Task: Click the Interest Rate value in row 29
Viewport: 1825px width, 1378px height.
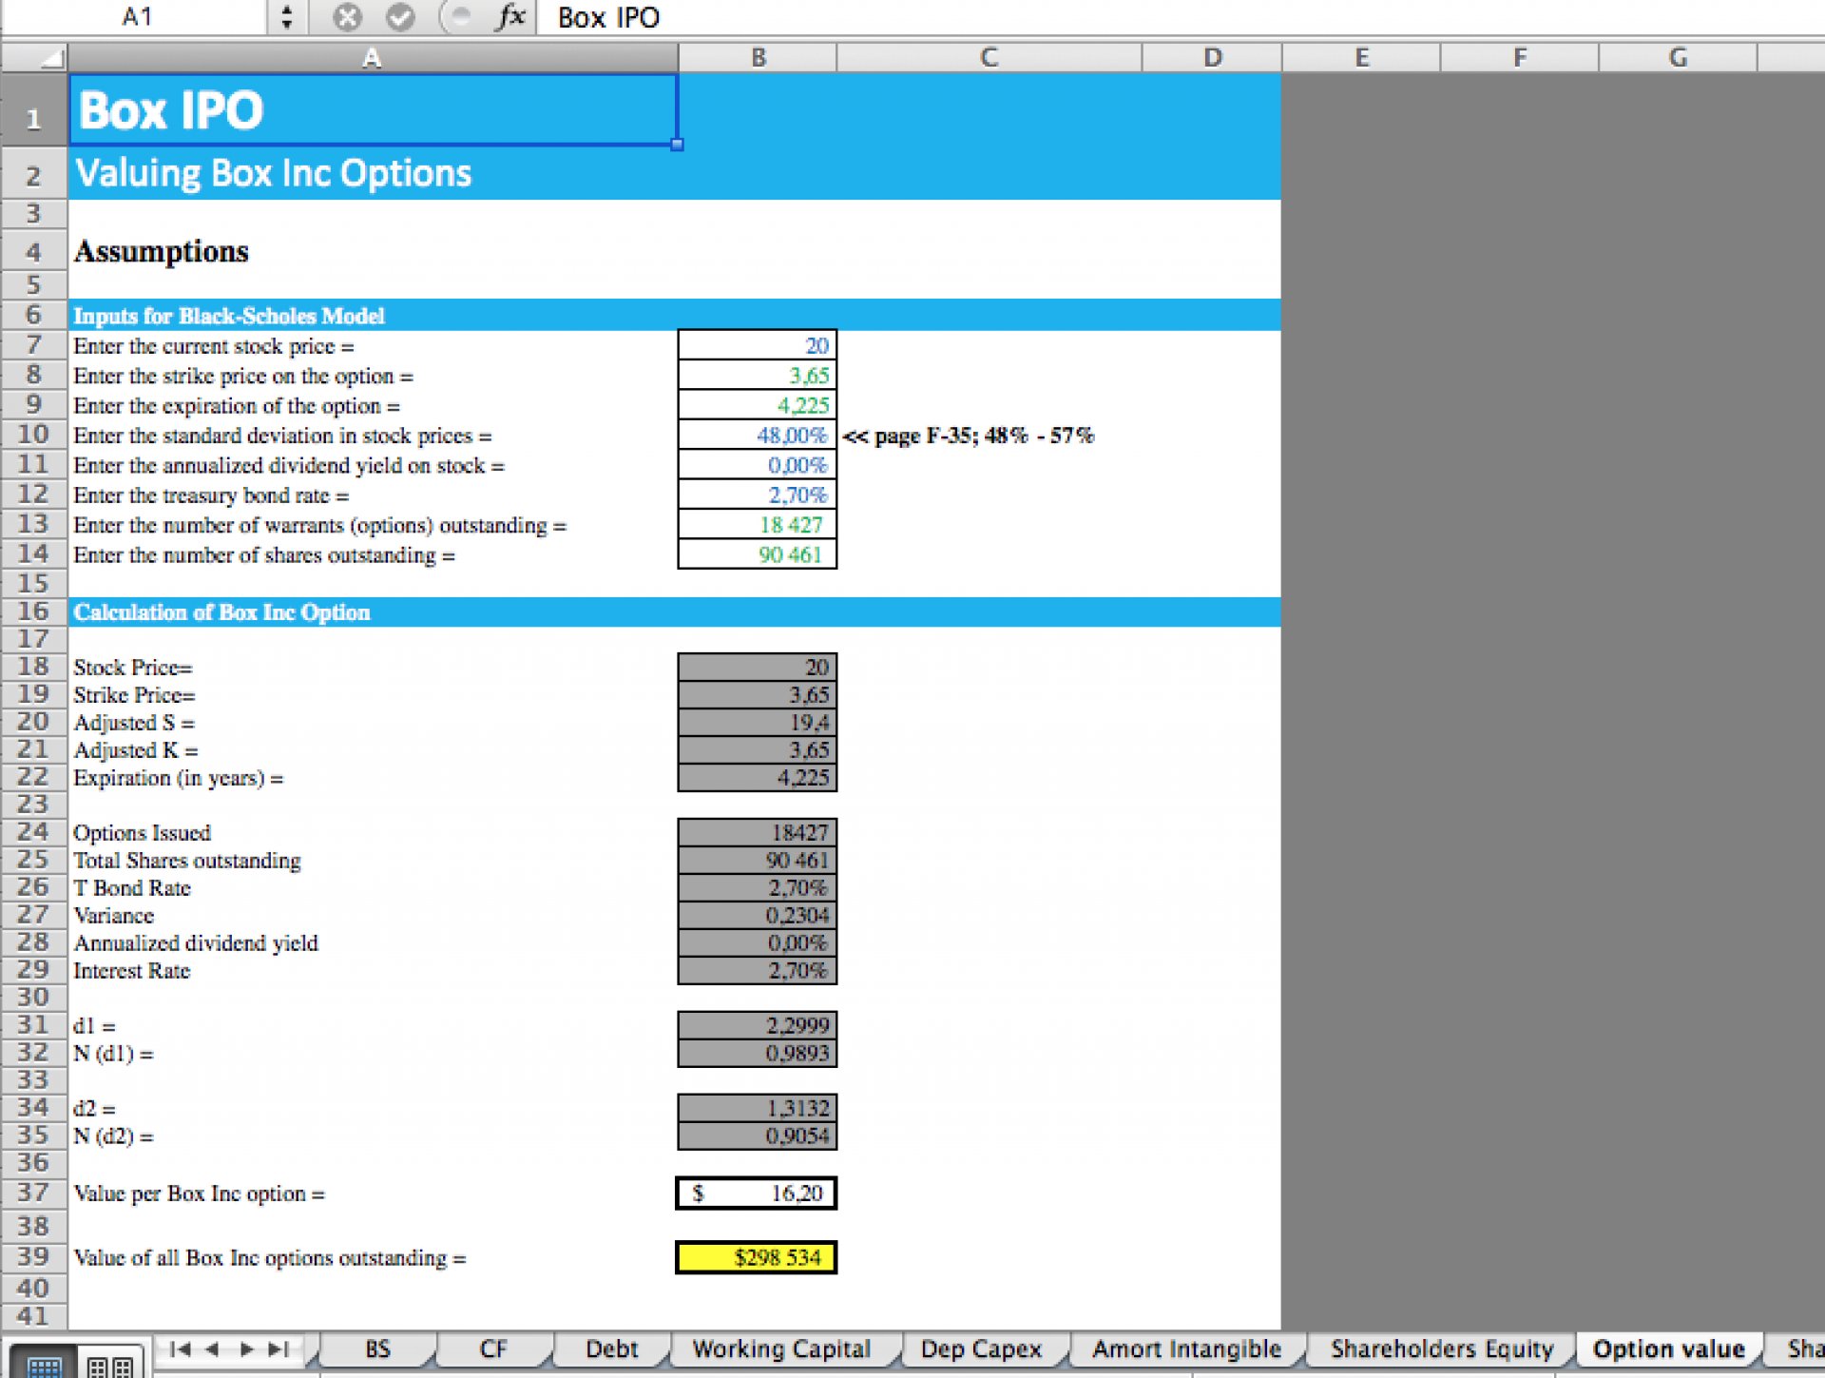Action: click(758, 971)
